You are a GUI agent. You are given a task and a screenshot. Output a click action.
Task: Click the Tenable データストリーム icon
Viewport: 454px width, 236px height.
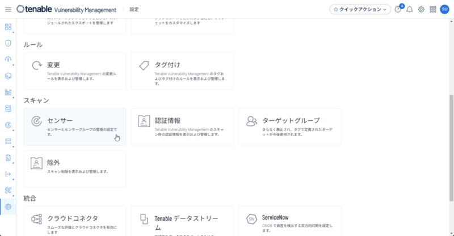coord(144,219)
